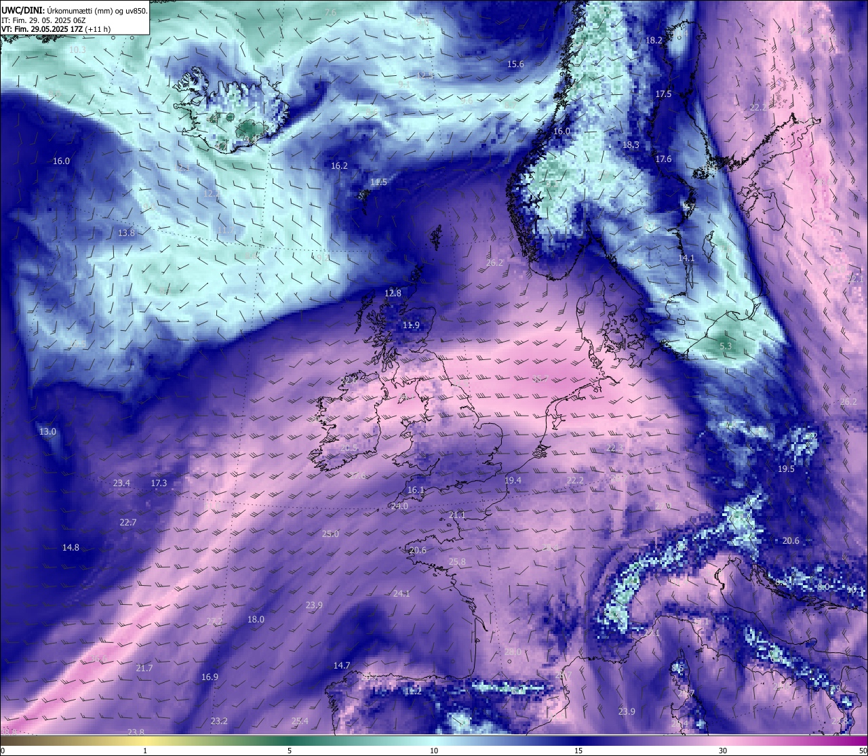The image size is (868, 756).
Task: Click the 15.6 value in the Norwegian Sea
Action: tap(515, 64)
